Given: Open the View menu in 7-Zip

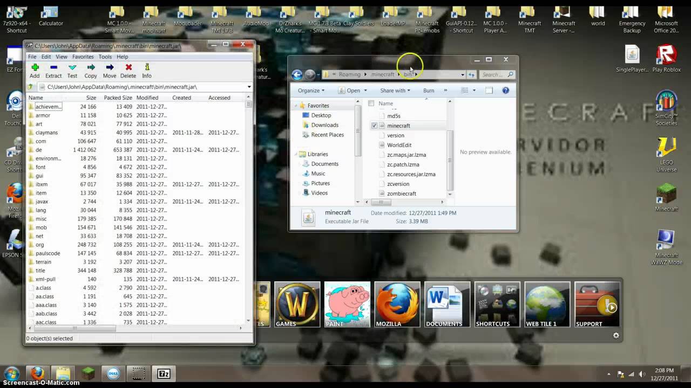Looking at the screenshot, I should point(62,57).
